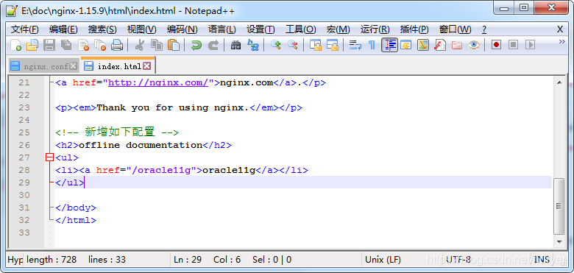This screenshot has height=273, width=574.
Task: Open the 宏(M) menu
Action: click(x=338, y=29)
